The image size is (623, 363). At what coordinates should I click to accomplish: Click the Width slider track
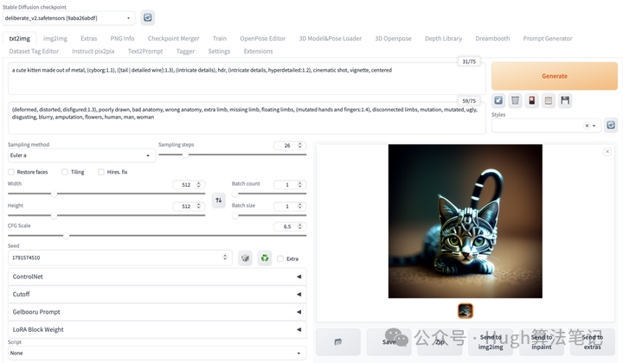tap(106, 194)
